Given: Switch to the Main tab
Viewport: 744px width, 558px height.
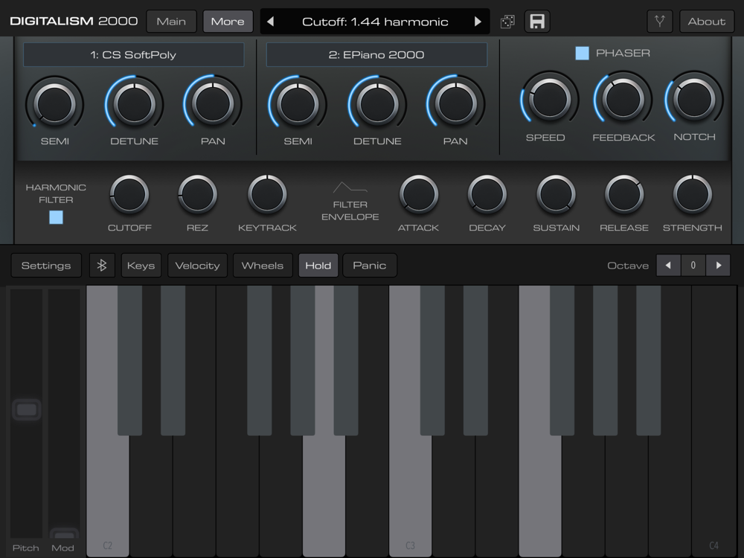Looking at the screenshot, I should tap(171, 22).
